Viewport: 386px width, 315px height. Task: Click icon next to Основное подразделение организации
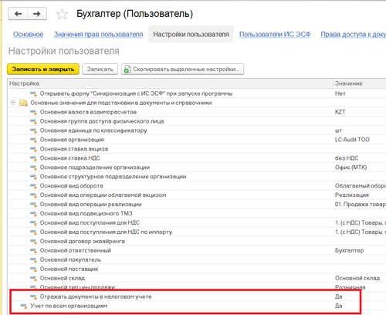33,168
